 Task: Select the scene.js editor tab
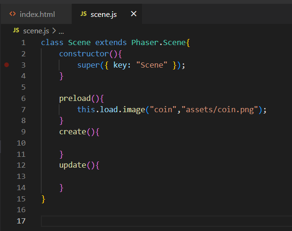pos(107,14)
